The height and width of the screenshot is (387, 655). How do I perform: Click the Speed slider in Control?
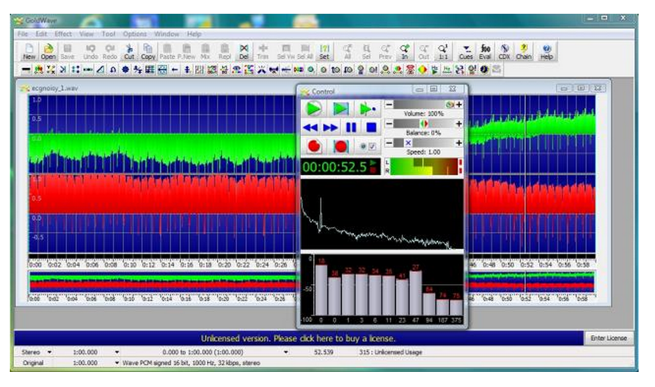(424, 143)
